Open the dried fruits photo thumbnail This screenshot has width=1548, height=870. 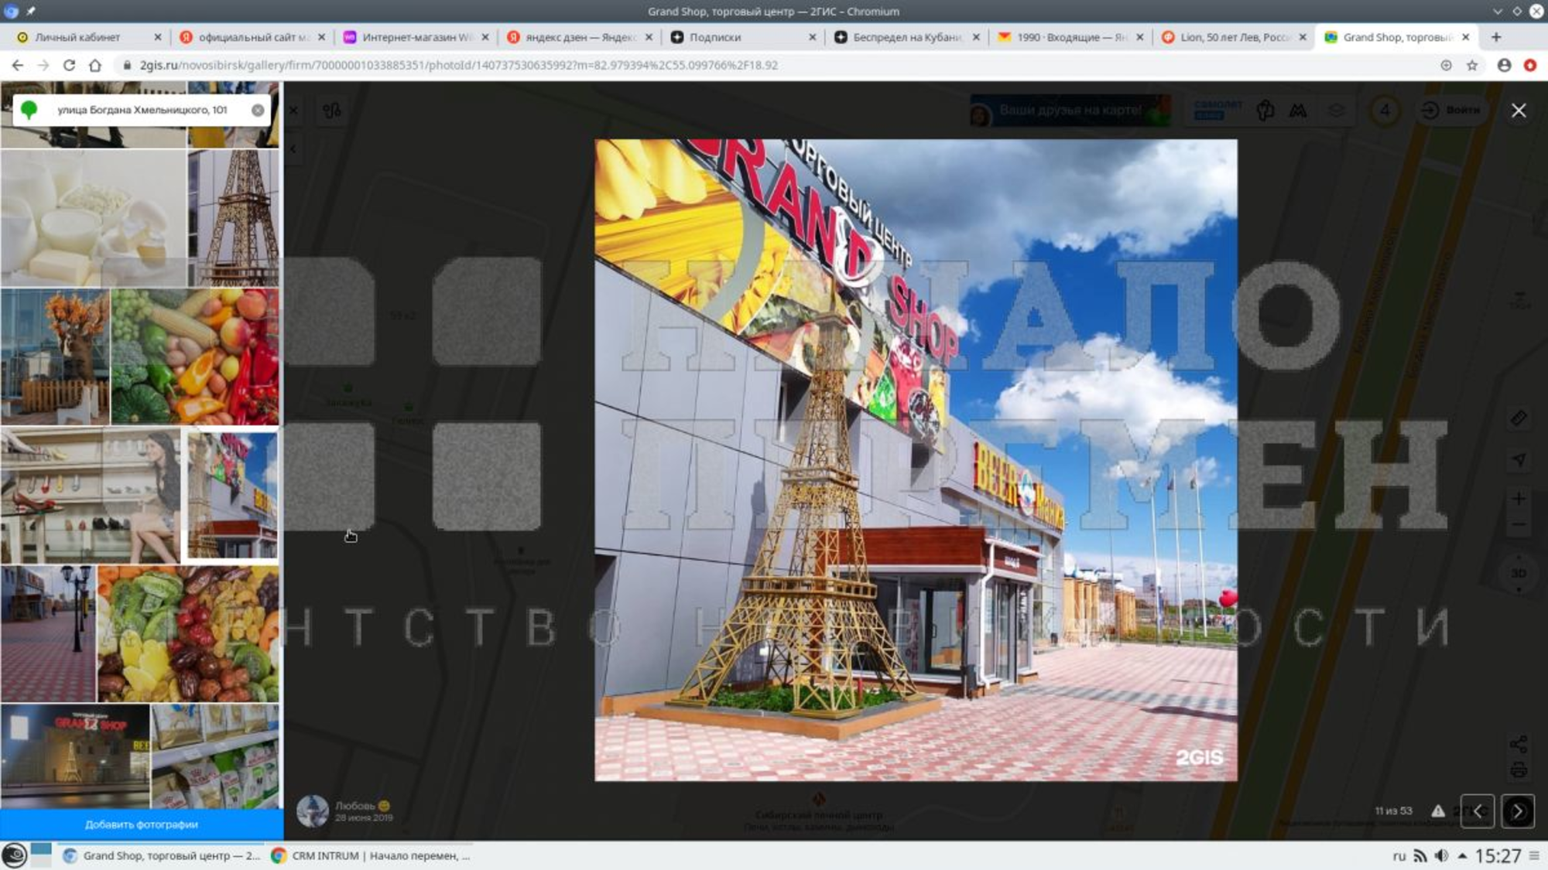click(x=187, y=633)
